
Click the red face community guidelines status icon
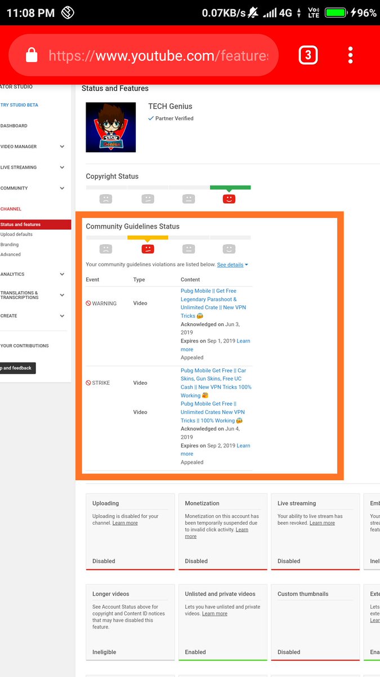(147, 249)
